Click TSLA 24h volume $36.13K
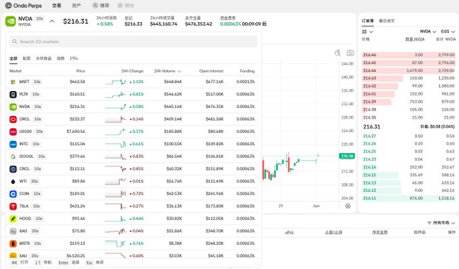 click(174, 206)
